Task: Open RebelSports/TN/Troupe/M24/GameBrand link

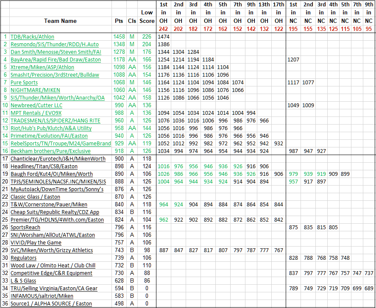Action: [x=61, y=143]
